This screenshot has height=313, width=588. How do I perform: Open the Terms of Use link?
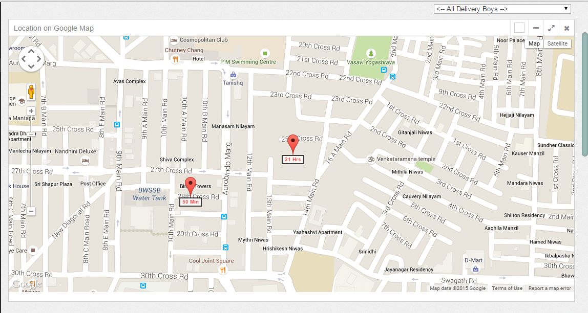(x=507, y=288)
